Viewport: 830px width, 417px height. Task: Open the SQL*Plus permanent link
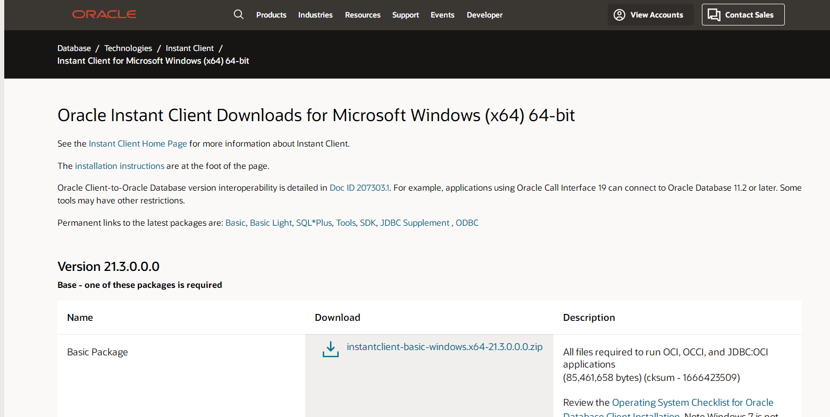point(314,223)
